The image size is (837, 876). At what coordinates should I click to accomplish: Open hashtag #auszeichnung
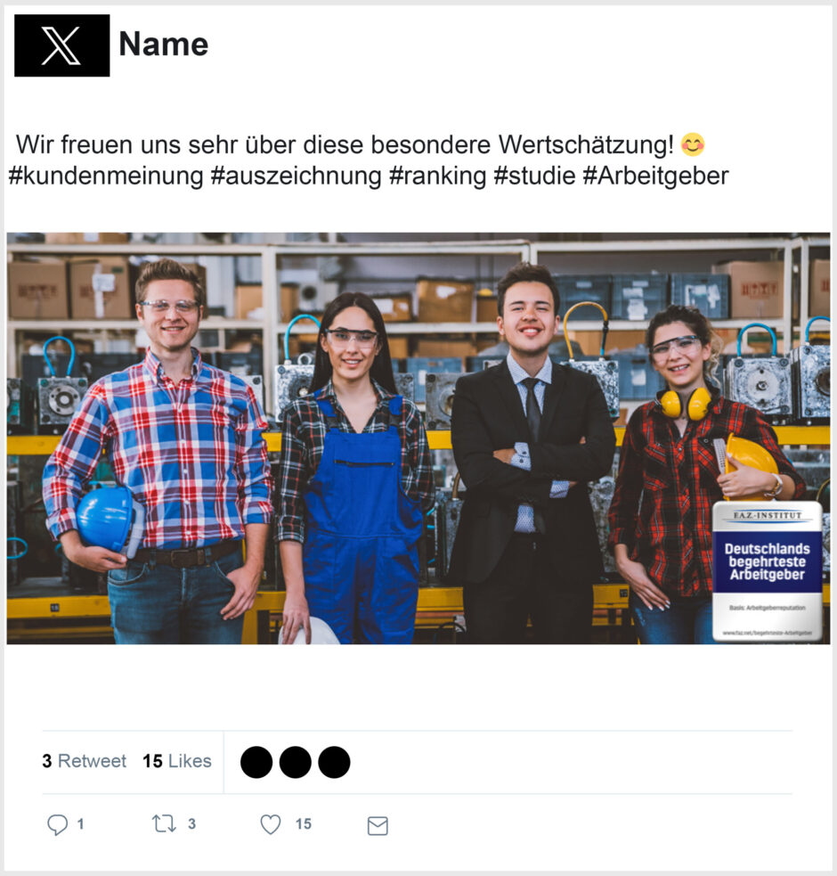pyautogui.click(x=296, y=176)
